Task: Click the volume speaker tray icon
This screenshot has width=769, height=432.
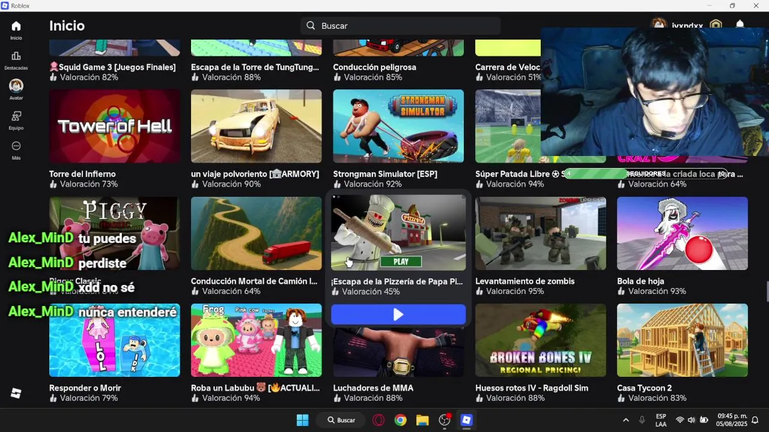Action: point(691,420)
